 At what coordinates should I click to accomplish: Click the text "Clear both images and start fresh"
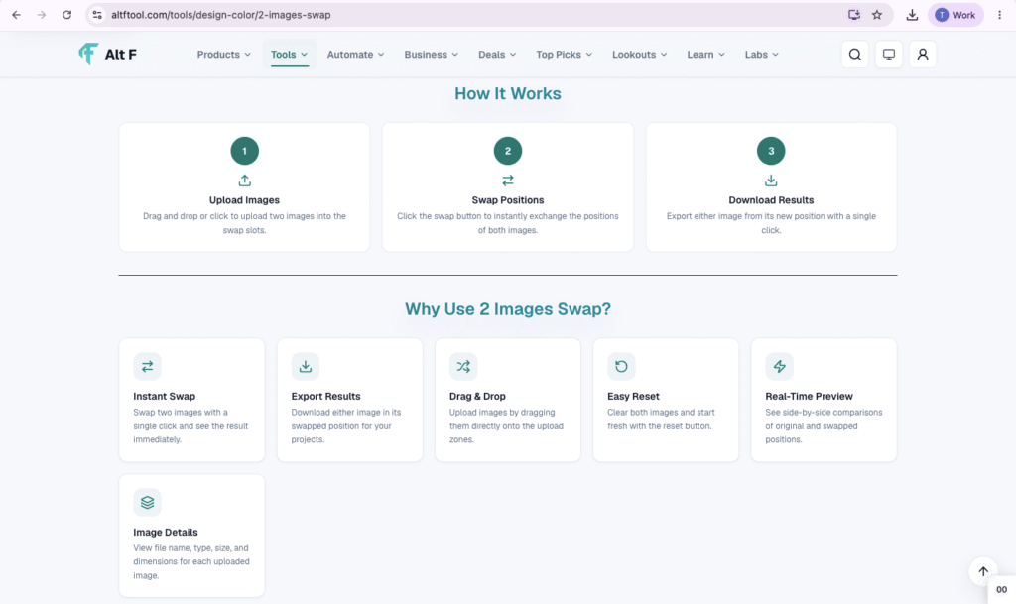click(661, 419)
